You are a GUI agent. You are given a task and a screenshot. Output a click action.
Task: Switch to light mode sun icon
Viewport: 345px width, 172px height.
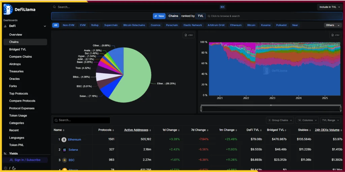5,168
